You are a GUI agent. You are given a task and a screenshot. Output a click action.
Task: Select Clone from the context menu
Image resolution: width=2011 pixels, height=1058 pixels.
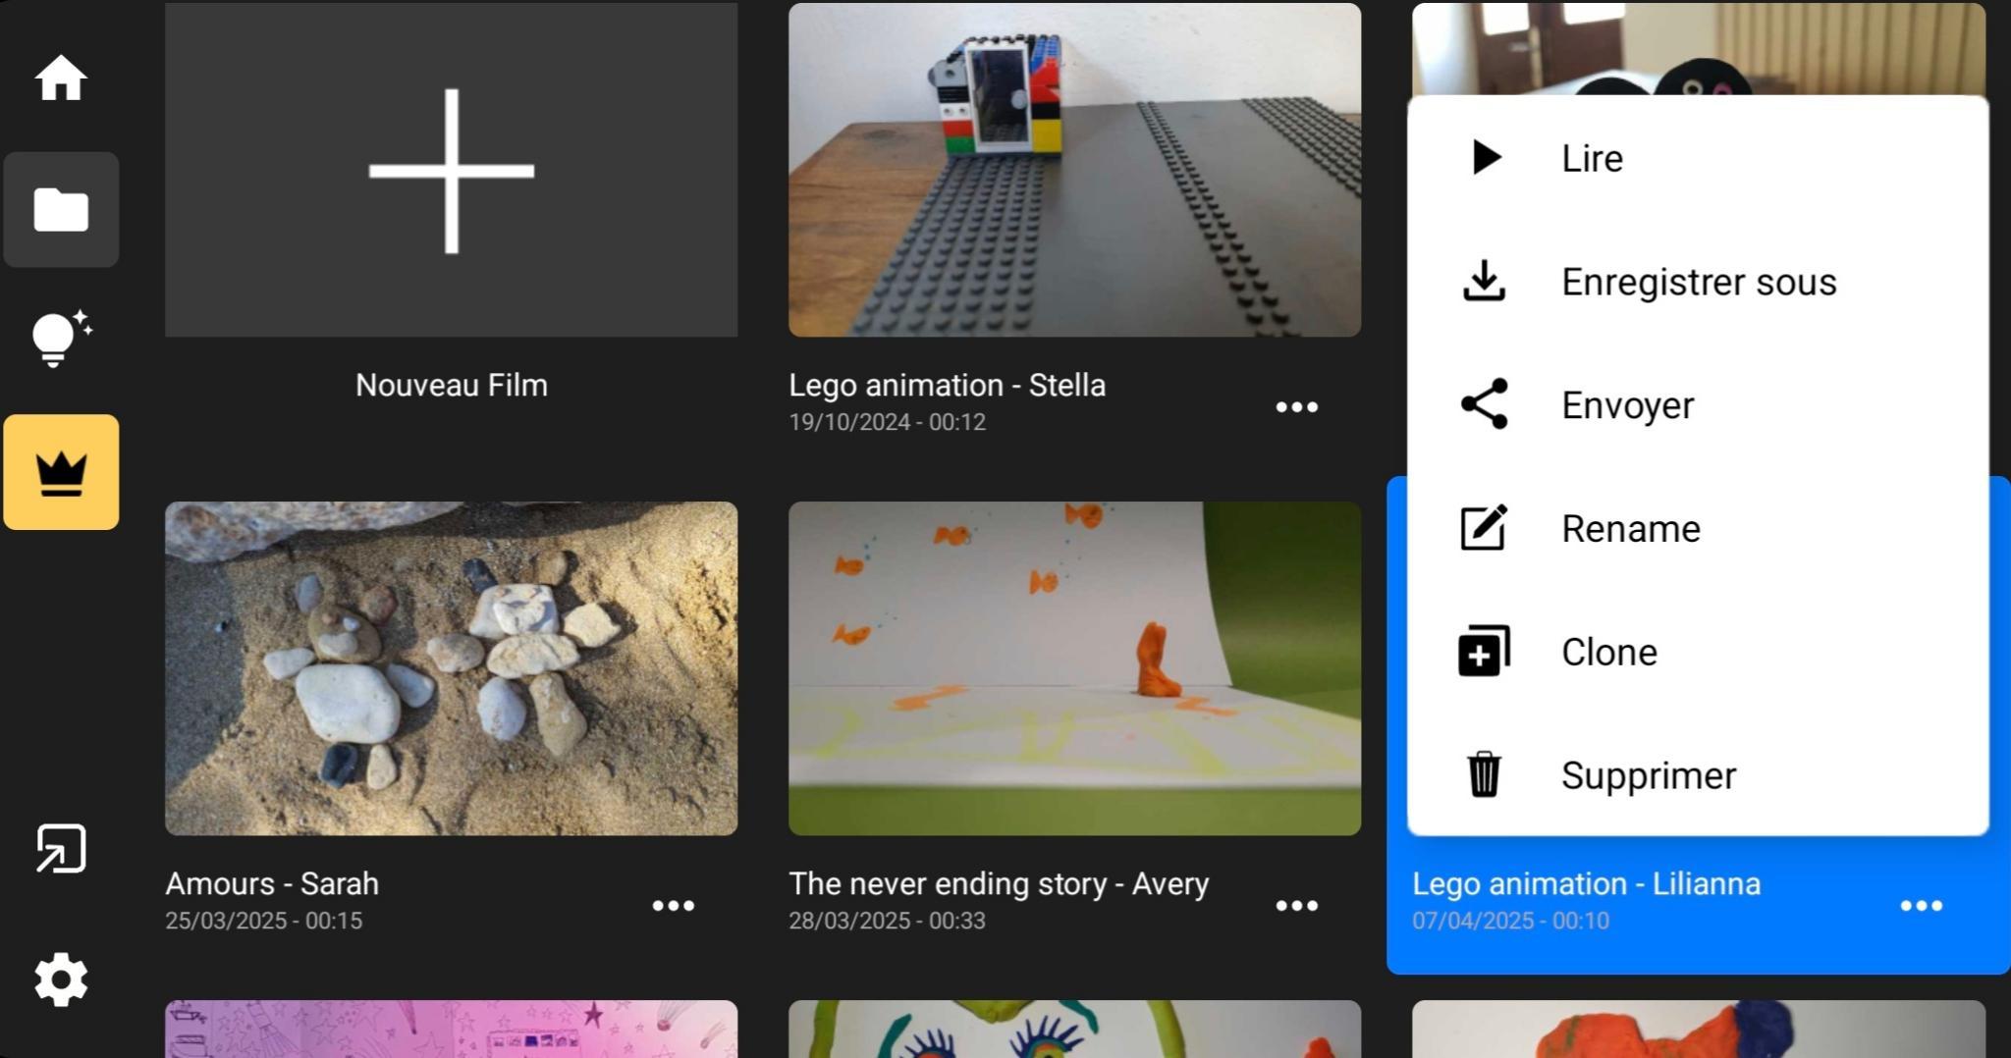click(x=1609, y=653)
